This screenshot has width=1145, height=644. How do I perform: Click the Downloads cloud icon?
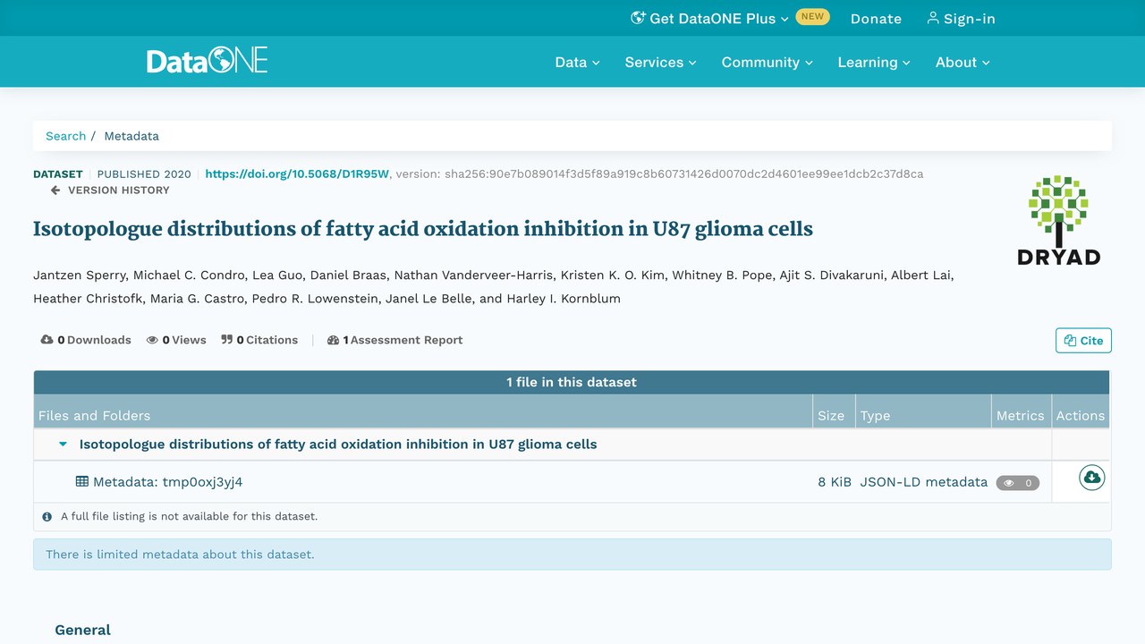coord(47,340)
